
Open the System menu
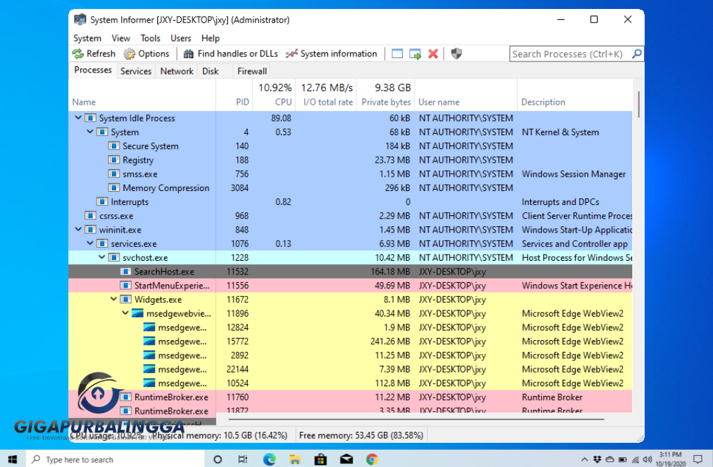click(x=87, y=38)
